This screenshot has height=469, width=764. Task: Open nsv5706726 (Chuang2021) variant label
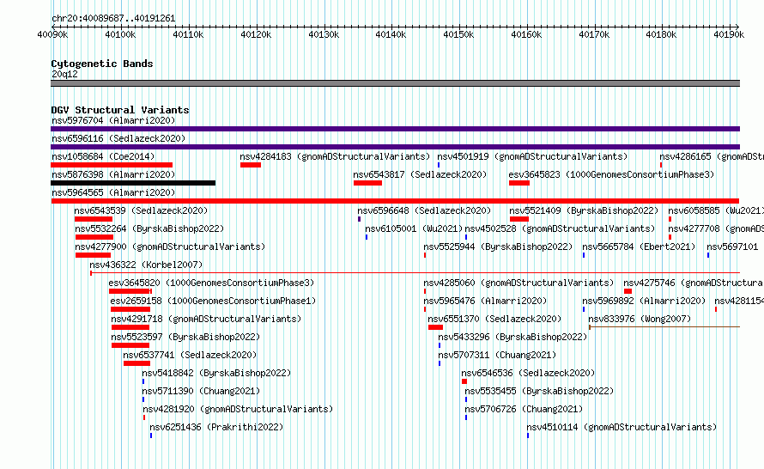click(524, 409)
